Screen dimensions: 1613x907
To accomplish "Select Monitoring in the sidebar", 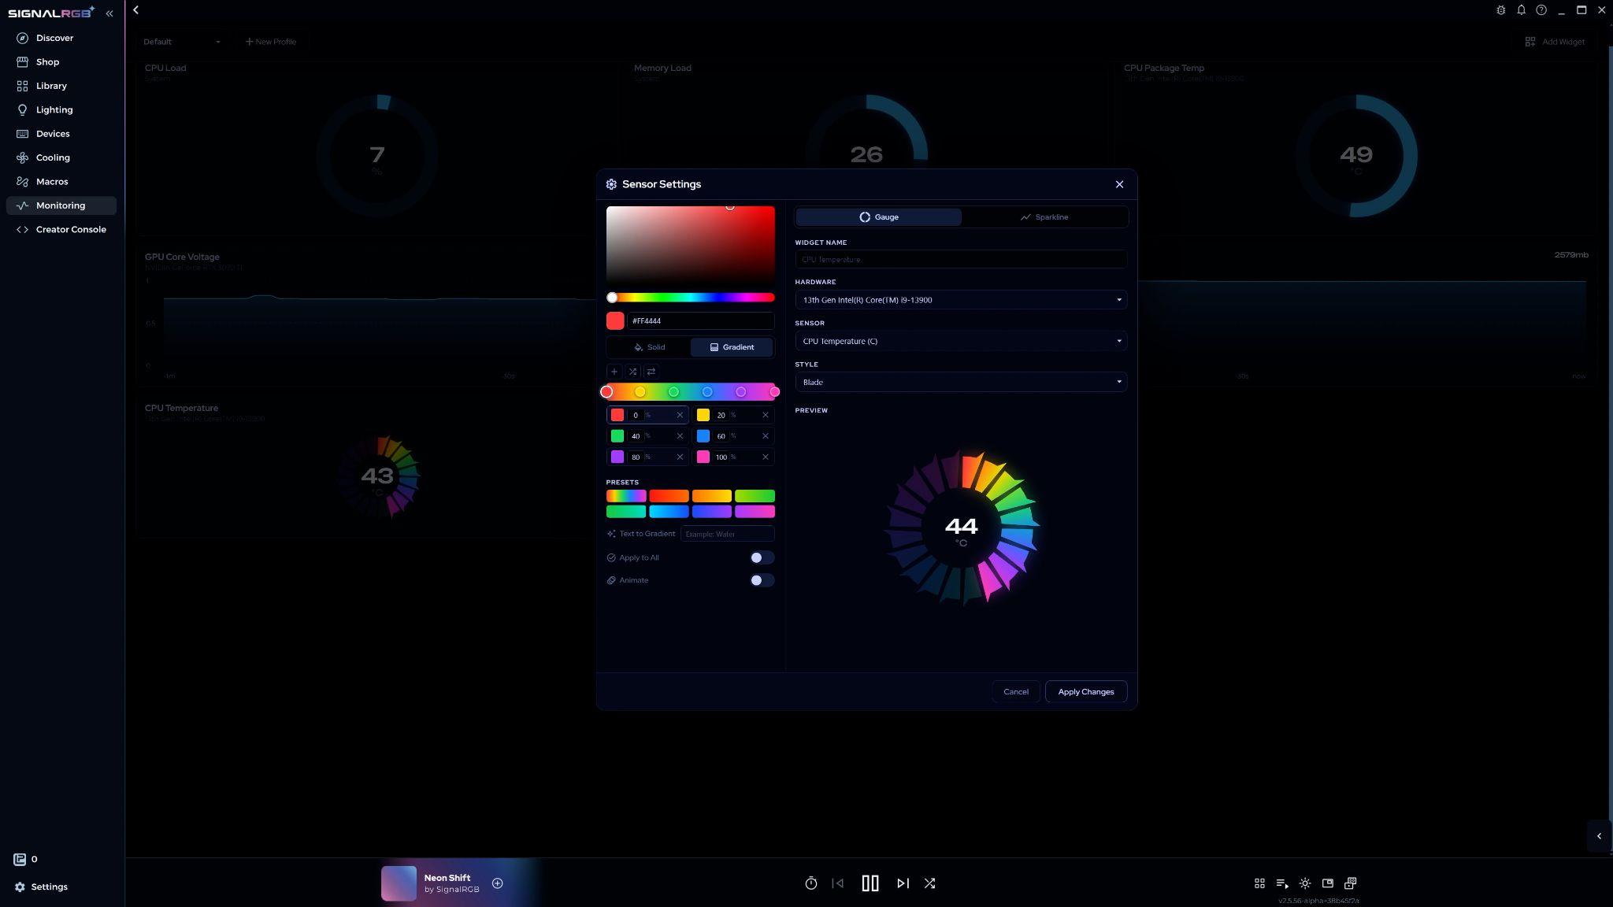I will point(61,205).
